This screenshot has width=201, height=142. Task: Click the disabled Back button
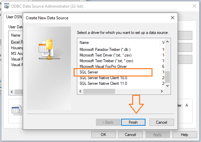click(x=108, y=122)
